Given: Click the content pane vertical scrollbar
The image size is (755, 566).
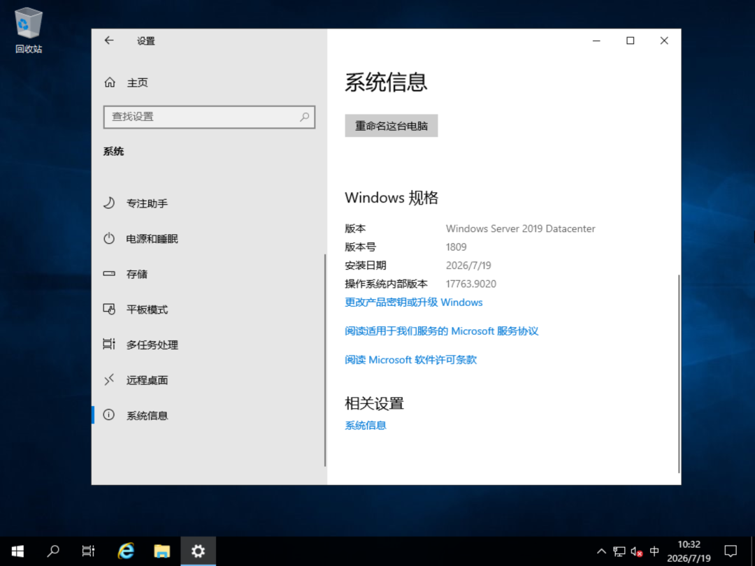Looking at the screenshot, I should coord(679,373).
